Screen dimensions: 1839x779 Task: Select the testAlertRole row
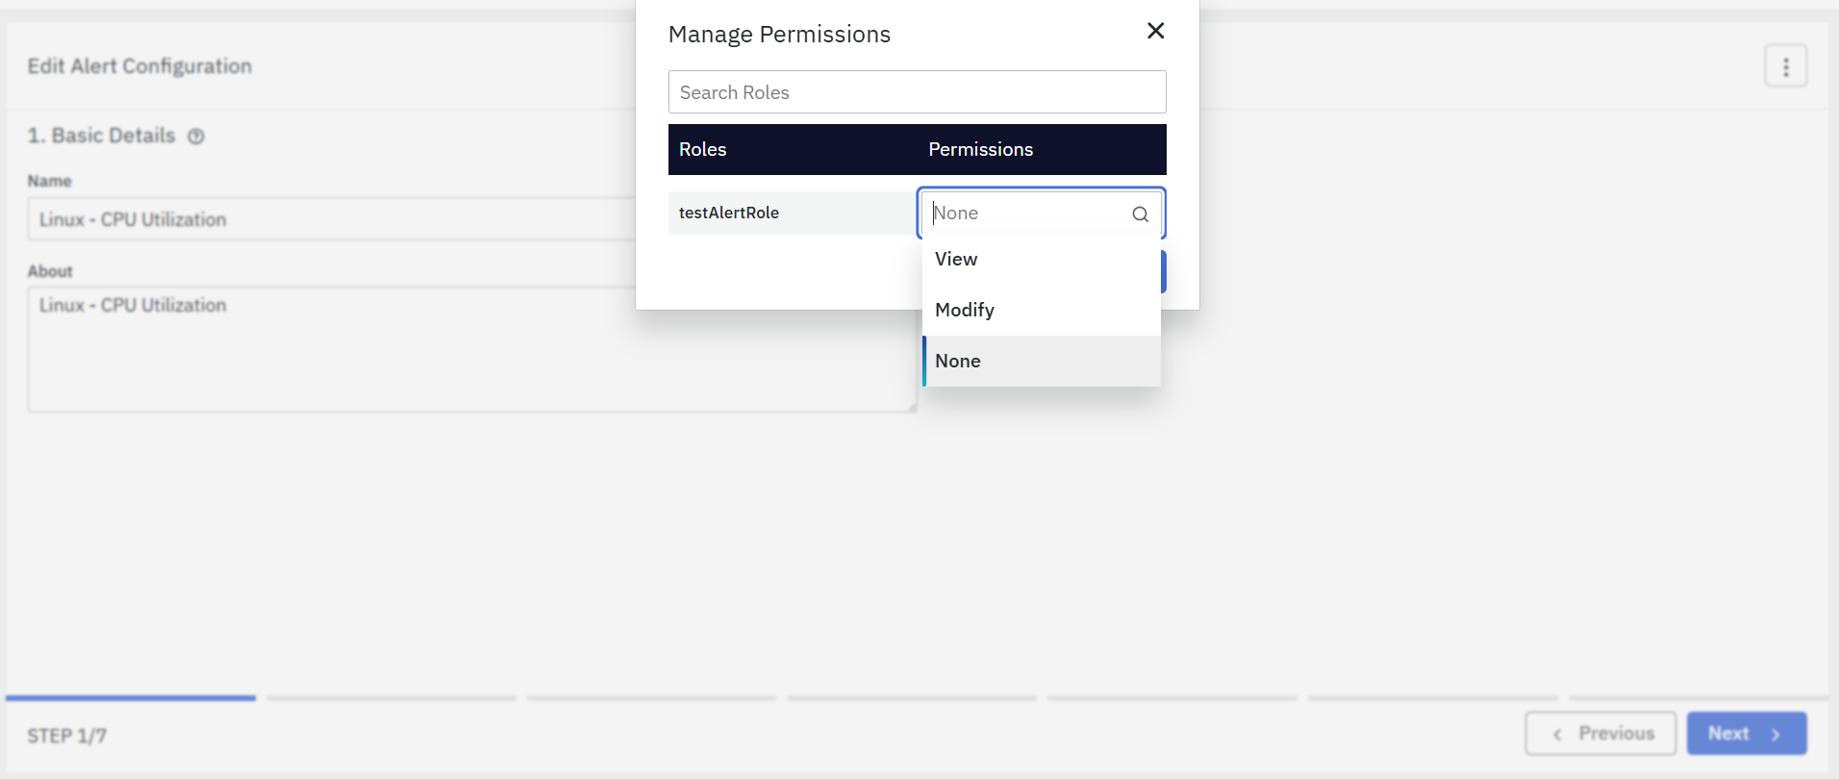728,214
